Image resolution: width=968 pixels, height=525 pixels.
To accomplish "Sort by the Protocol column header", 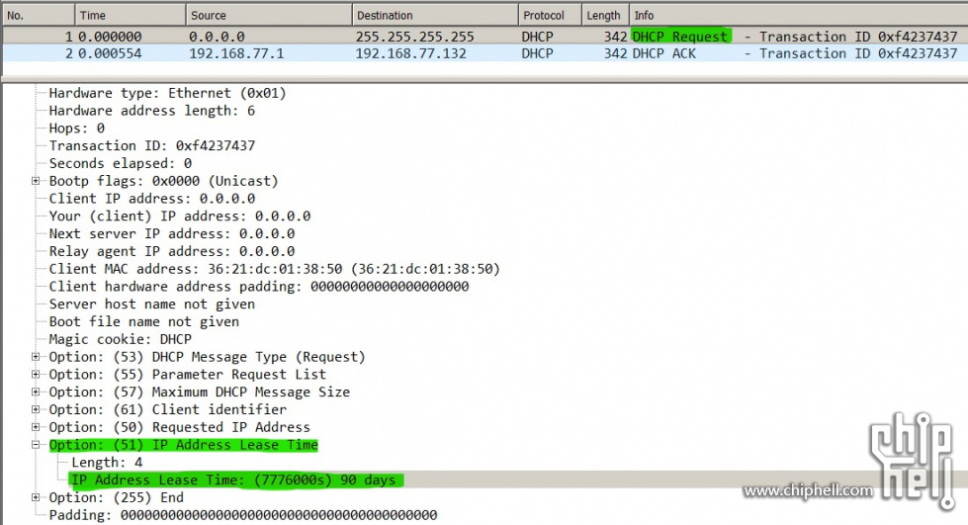I will click(550, 16).
